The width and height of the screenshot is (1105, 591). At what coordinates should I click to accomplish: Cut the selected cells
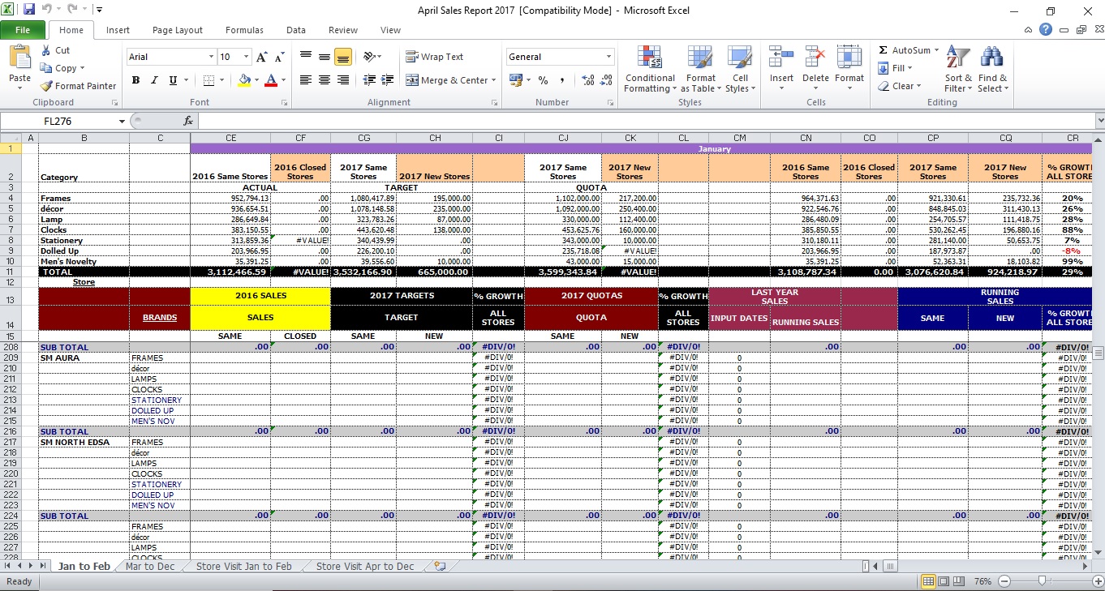(x=56, y=50)
